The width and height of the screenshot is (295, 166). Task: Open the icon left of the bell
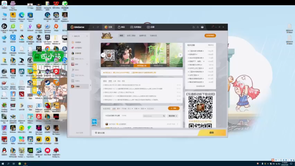click(x=193, y=27)
